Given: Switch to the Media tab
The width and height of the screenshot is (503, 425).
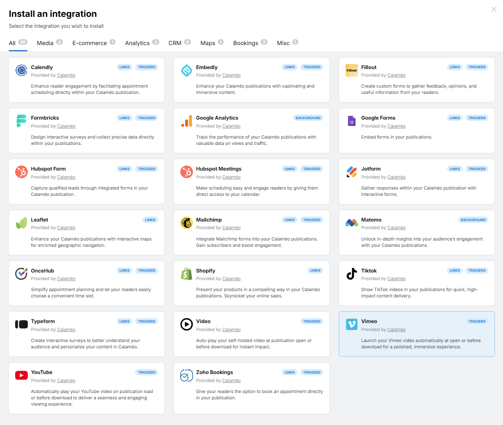Looking at the screenshot, I should click(x=50, y=43).
